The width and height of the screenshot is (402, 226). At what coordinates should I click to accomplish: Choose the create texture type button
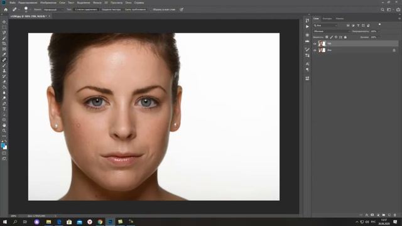tap(111, 9)
